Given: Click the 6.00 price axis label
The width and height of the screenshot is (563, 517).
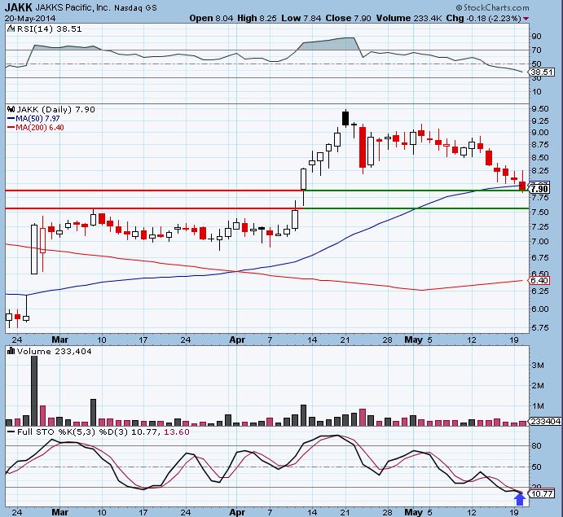Looking at the screenshot, I should click(539, 309).
